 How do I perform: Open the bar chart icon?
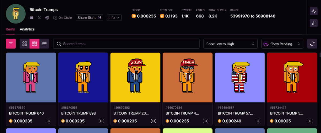[x=314, y=23]
